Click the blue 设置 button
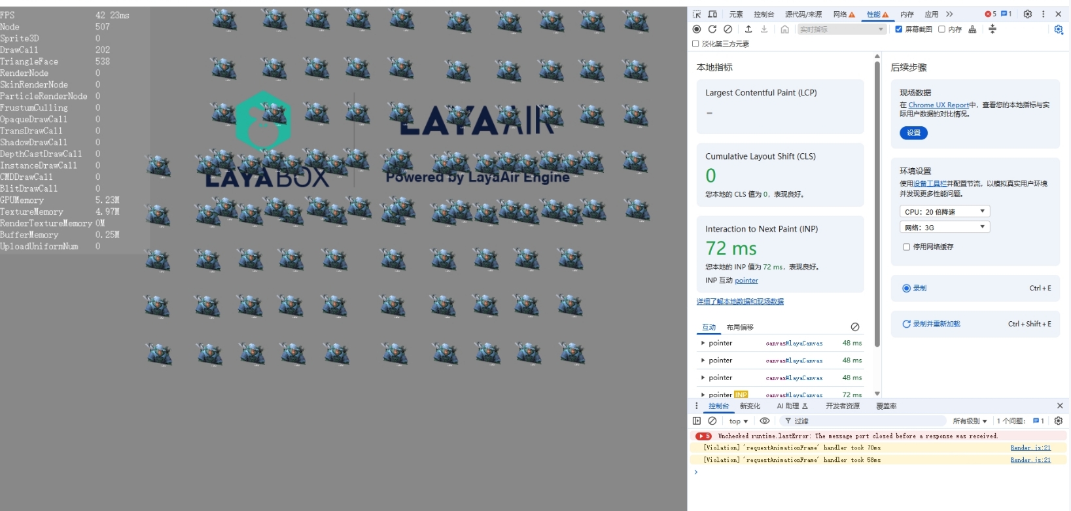Image resolution: width=1071 pixels, height=511 pixels. pos(913,133)
